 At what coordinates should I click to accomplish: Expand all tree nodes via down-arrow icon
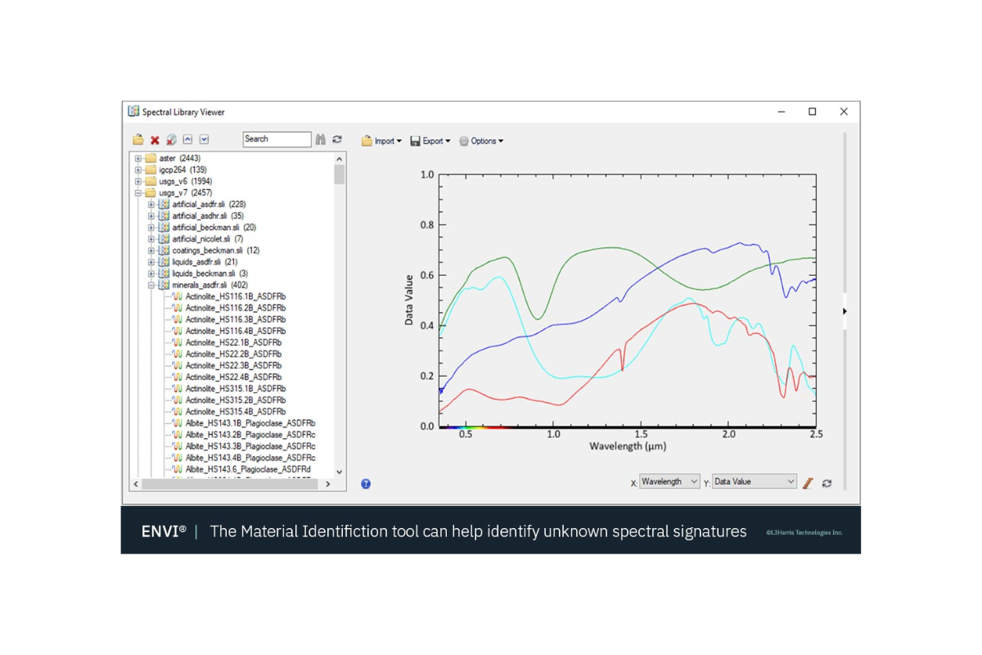203,139
